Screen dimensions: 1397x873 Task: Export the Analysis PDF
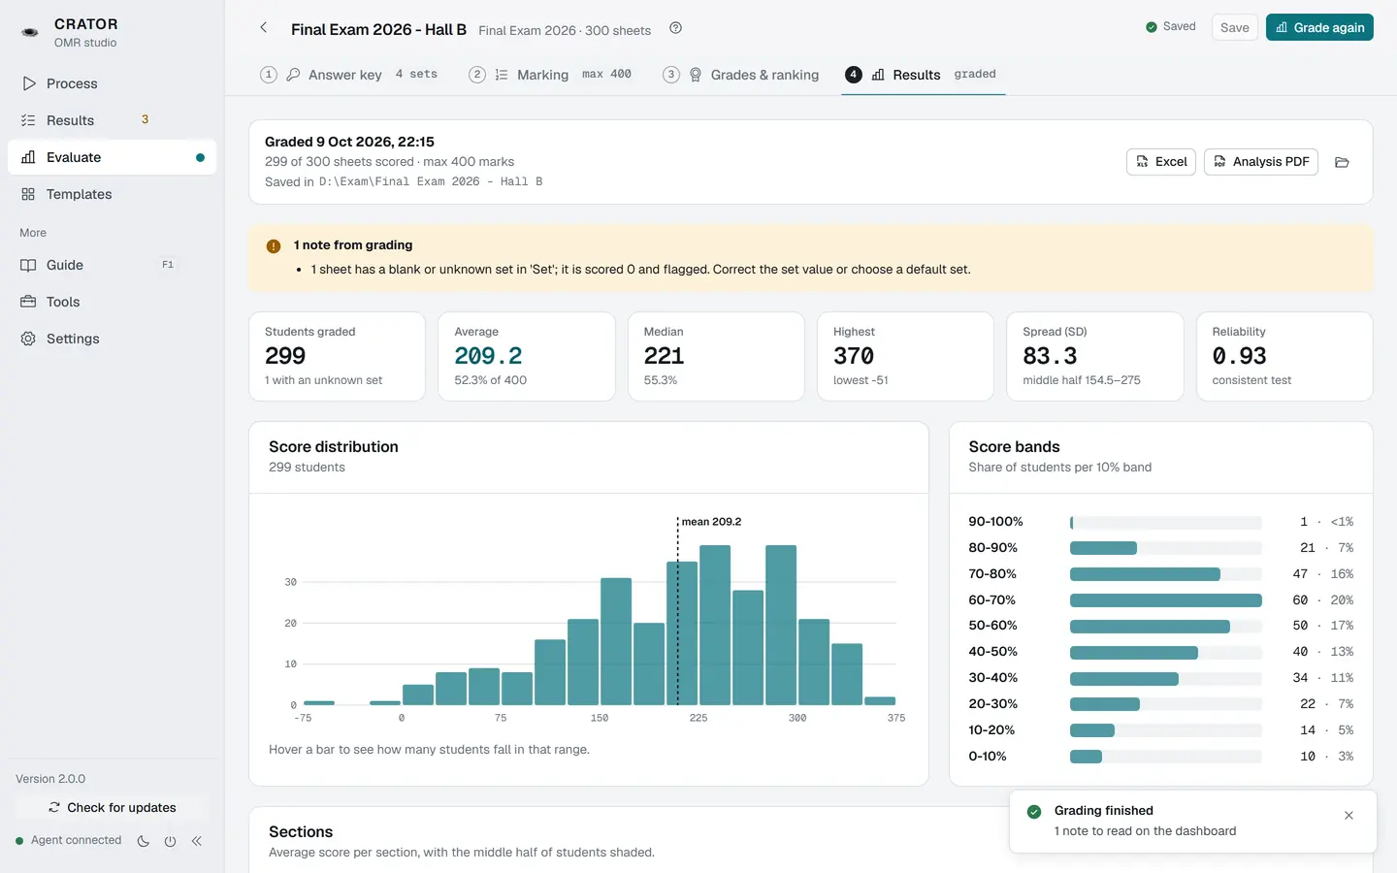tap(1261, 162)
